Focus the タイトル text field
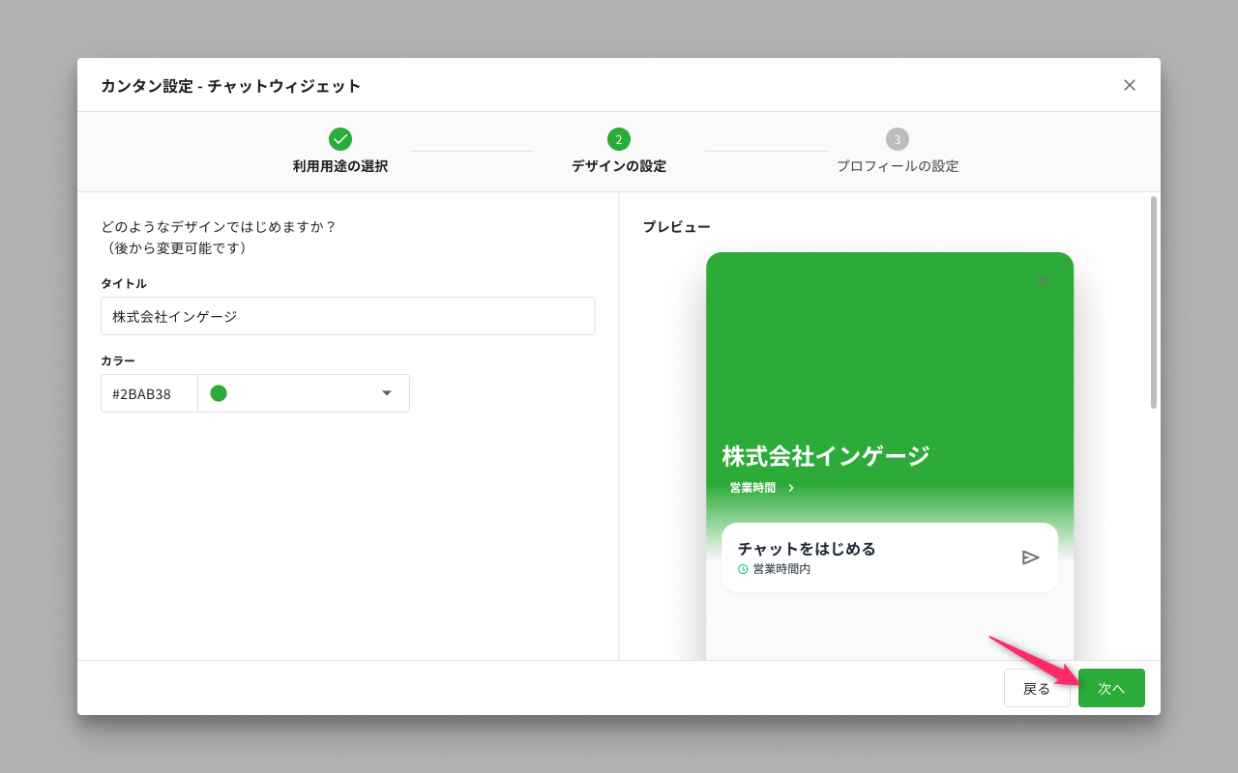This screenshot has width=1238, height=773. pos(347,316)
